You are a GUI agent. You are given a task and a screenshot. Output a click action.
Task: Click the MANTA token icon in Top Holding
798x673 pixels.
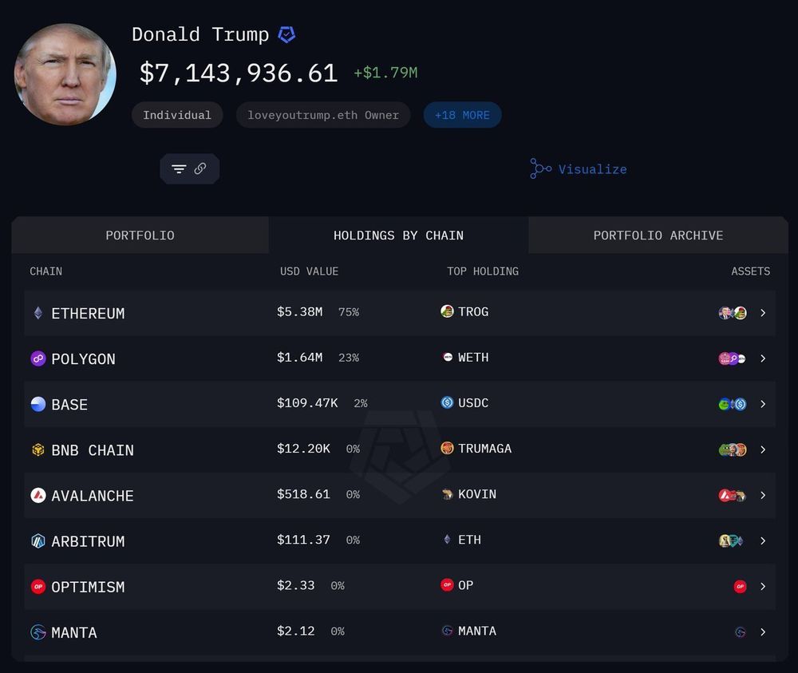448,631
